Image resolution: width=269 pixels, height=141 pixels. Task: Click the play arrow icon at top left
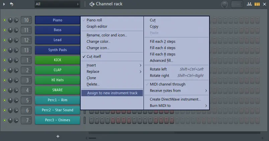tap(3, 4)
